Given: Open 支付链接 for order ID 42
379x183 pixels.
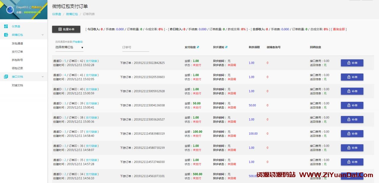Looking at the screenshot, I should click(x=91, y=61).
